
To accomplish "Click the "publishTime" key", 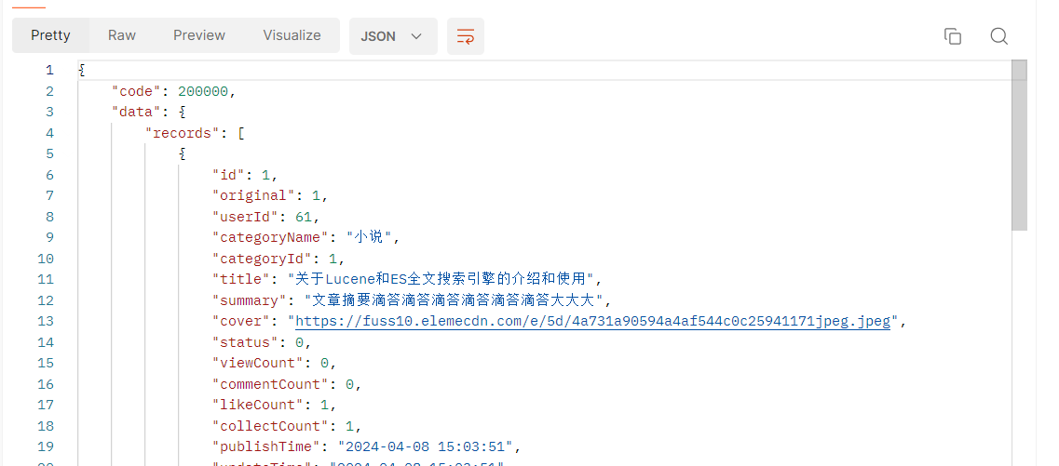I will (266, 446).
